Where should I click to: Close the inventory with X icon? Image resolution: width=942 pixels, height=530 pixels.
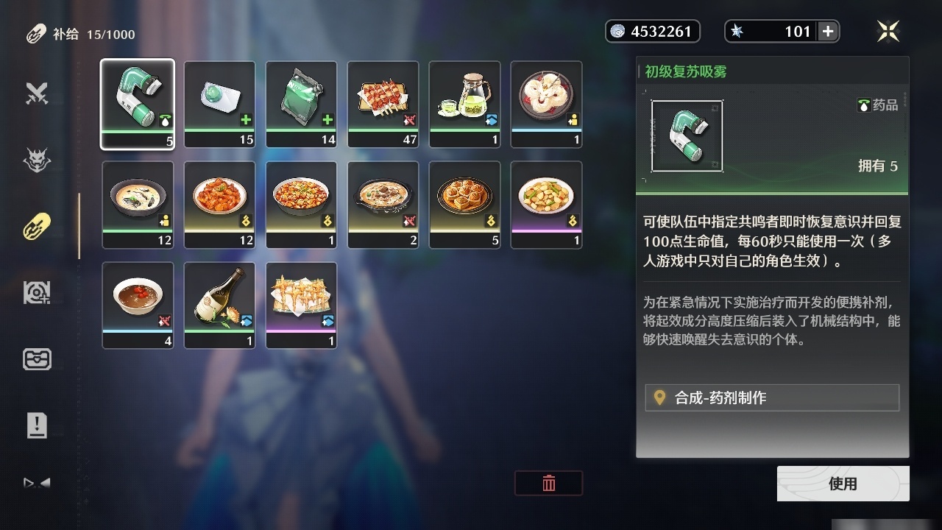[x=888, y=31]
